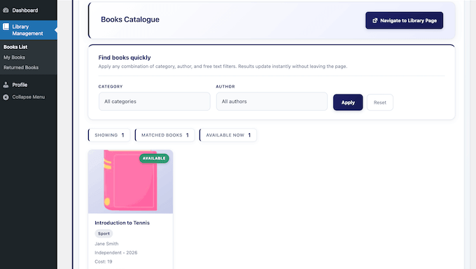Click the pink book cover thumbnail

[x=130, y=181]
